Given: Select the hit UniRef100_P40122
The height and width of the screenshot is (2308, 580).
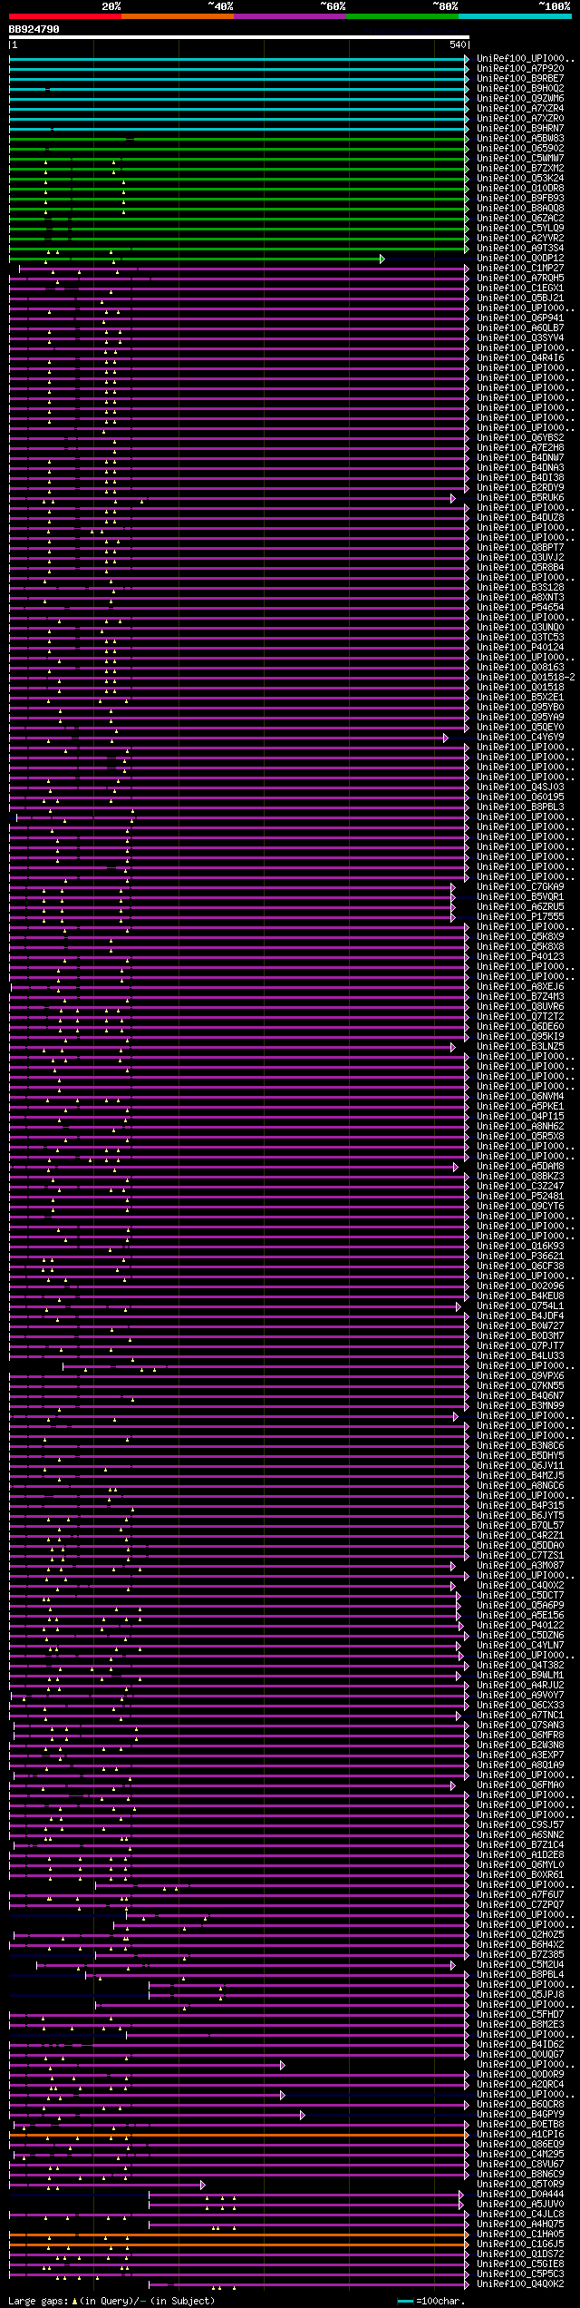Looking at the screenshot, I should (520, 1626).
